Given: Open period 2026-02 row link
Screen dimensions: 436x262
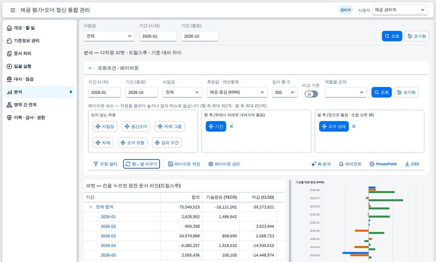Looking at the screenshot, I should pyautogui.click(x=108, y=226).
